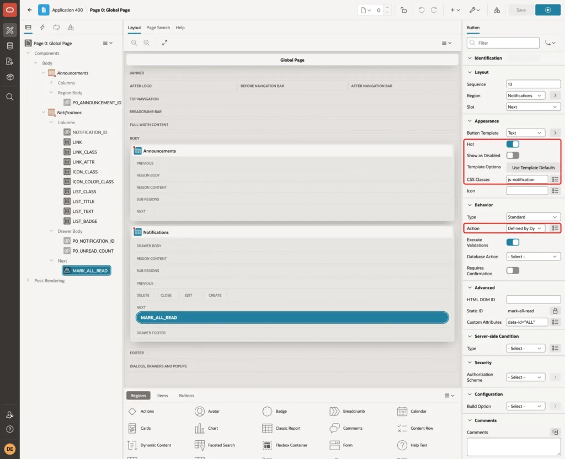Go back using the left arrow

(30, 10)
